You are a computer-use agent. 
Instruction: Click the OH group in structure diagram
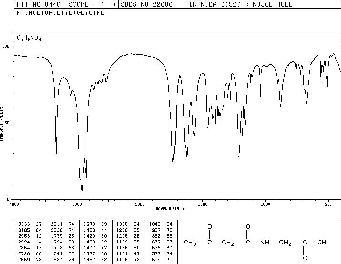tap(321, 242)
